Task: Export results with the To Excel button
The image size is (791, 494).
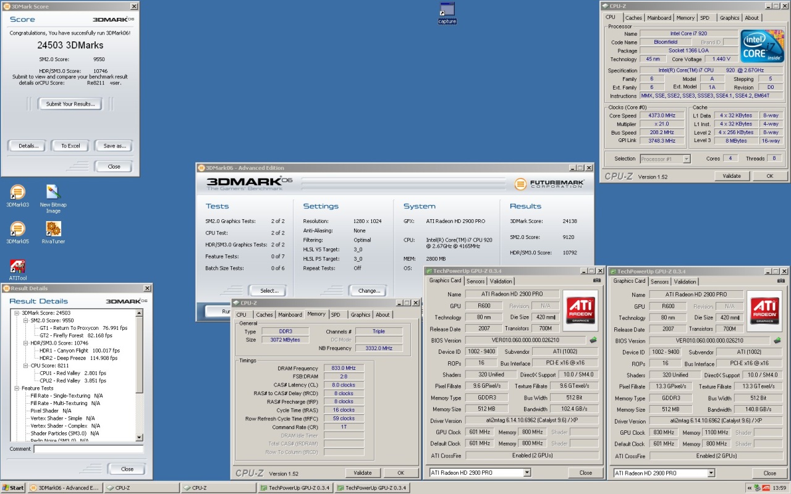Action: 70,146
